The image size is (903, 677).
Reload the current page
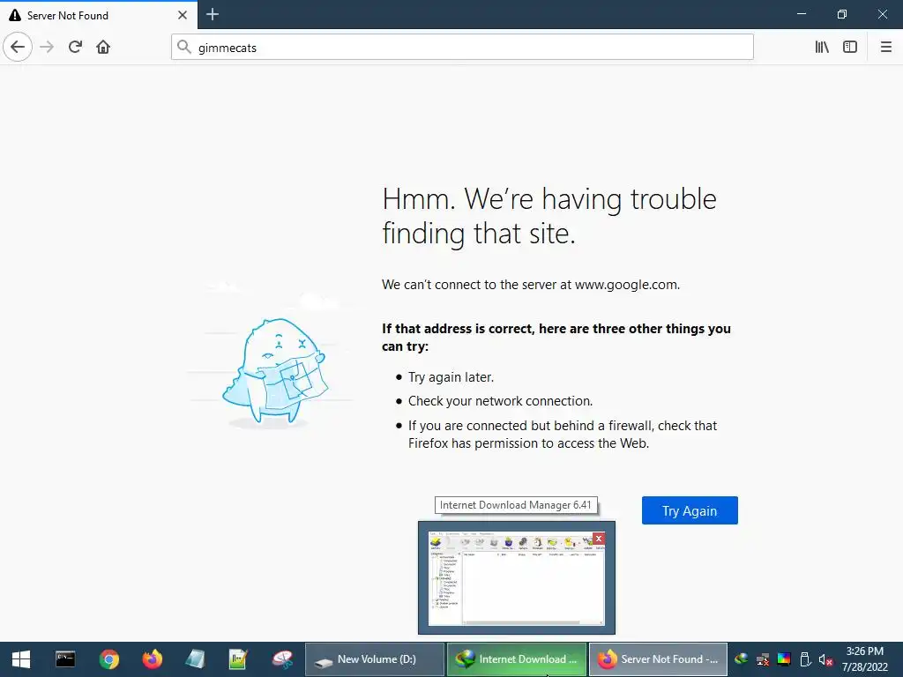(75, 47)
